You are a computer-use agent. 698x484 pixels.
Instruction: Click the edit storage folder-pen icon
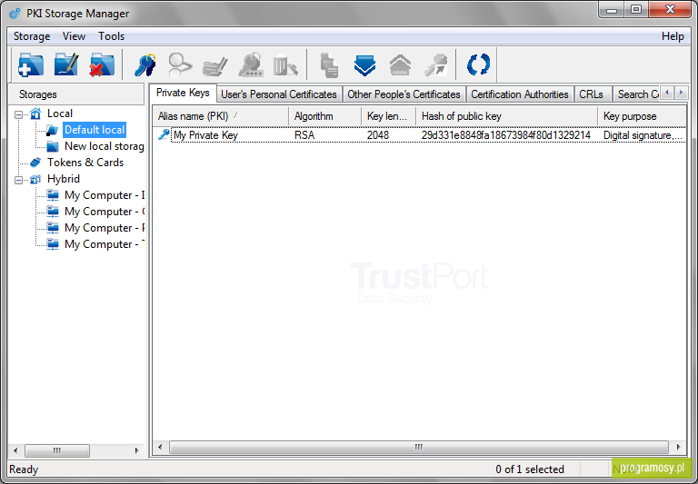[x=66, y=65]
